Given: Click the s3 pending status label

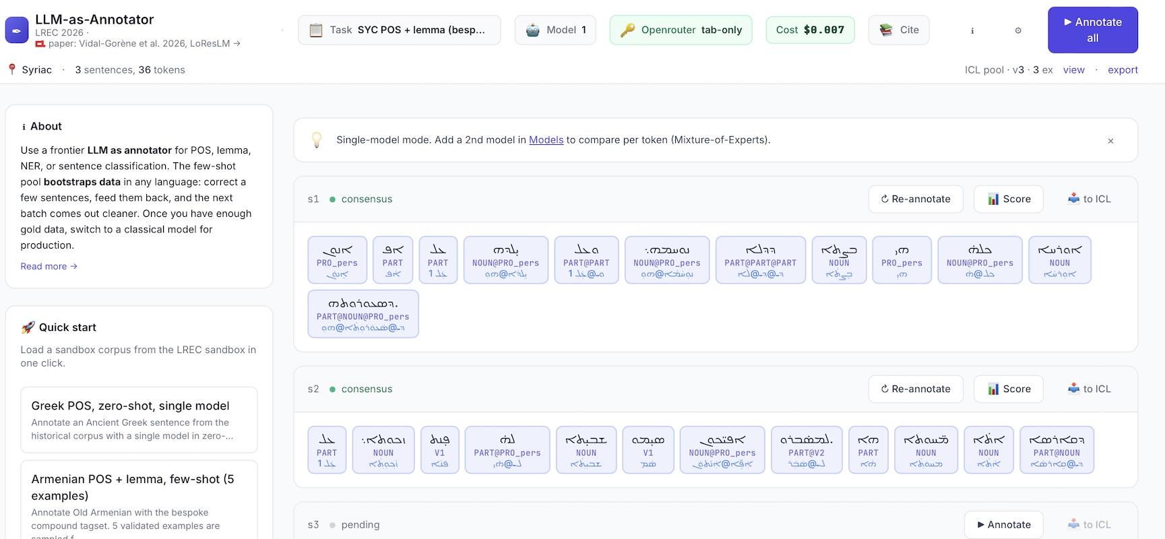Looking at the screenshot, I should [360, 525].
